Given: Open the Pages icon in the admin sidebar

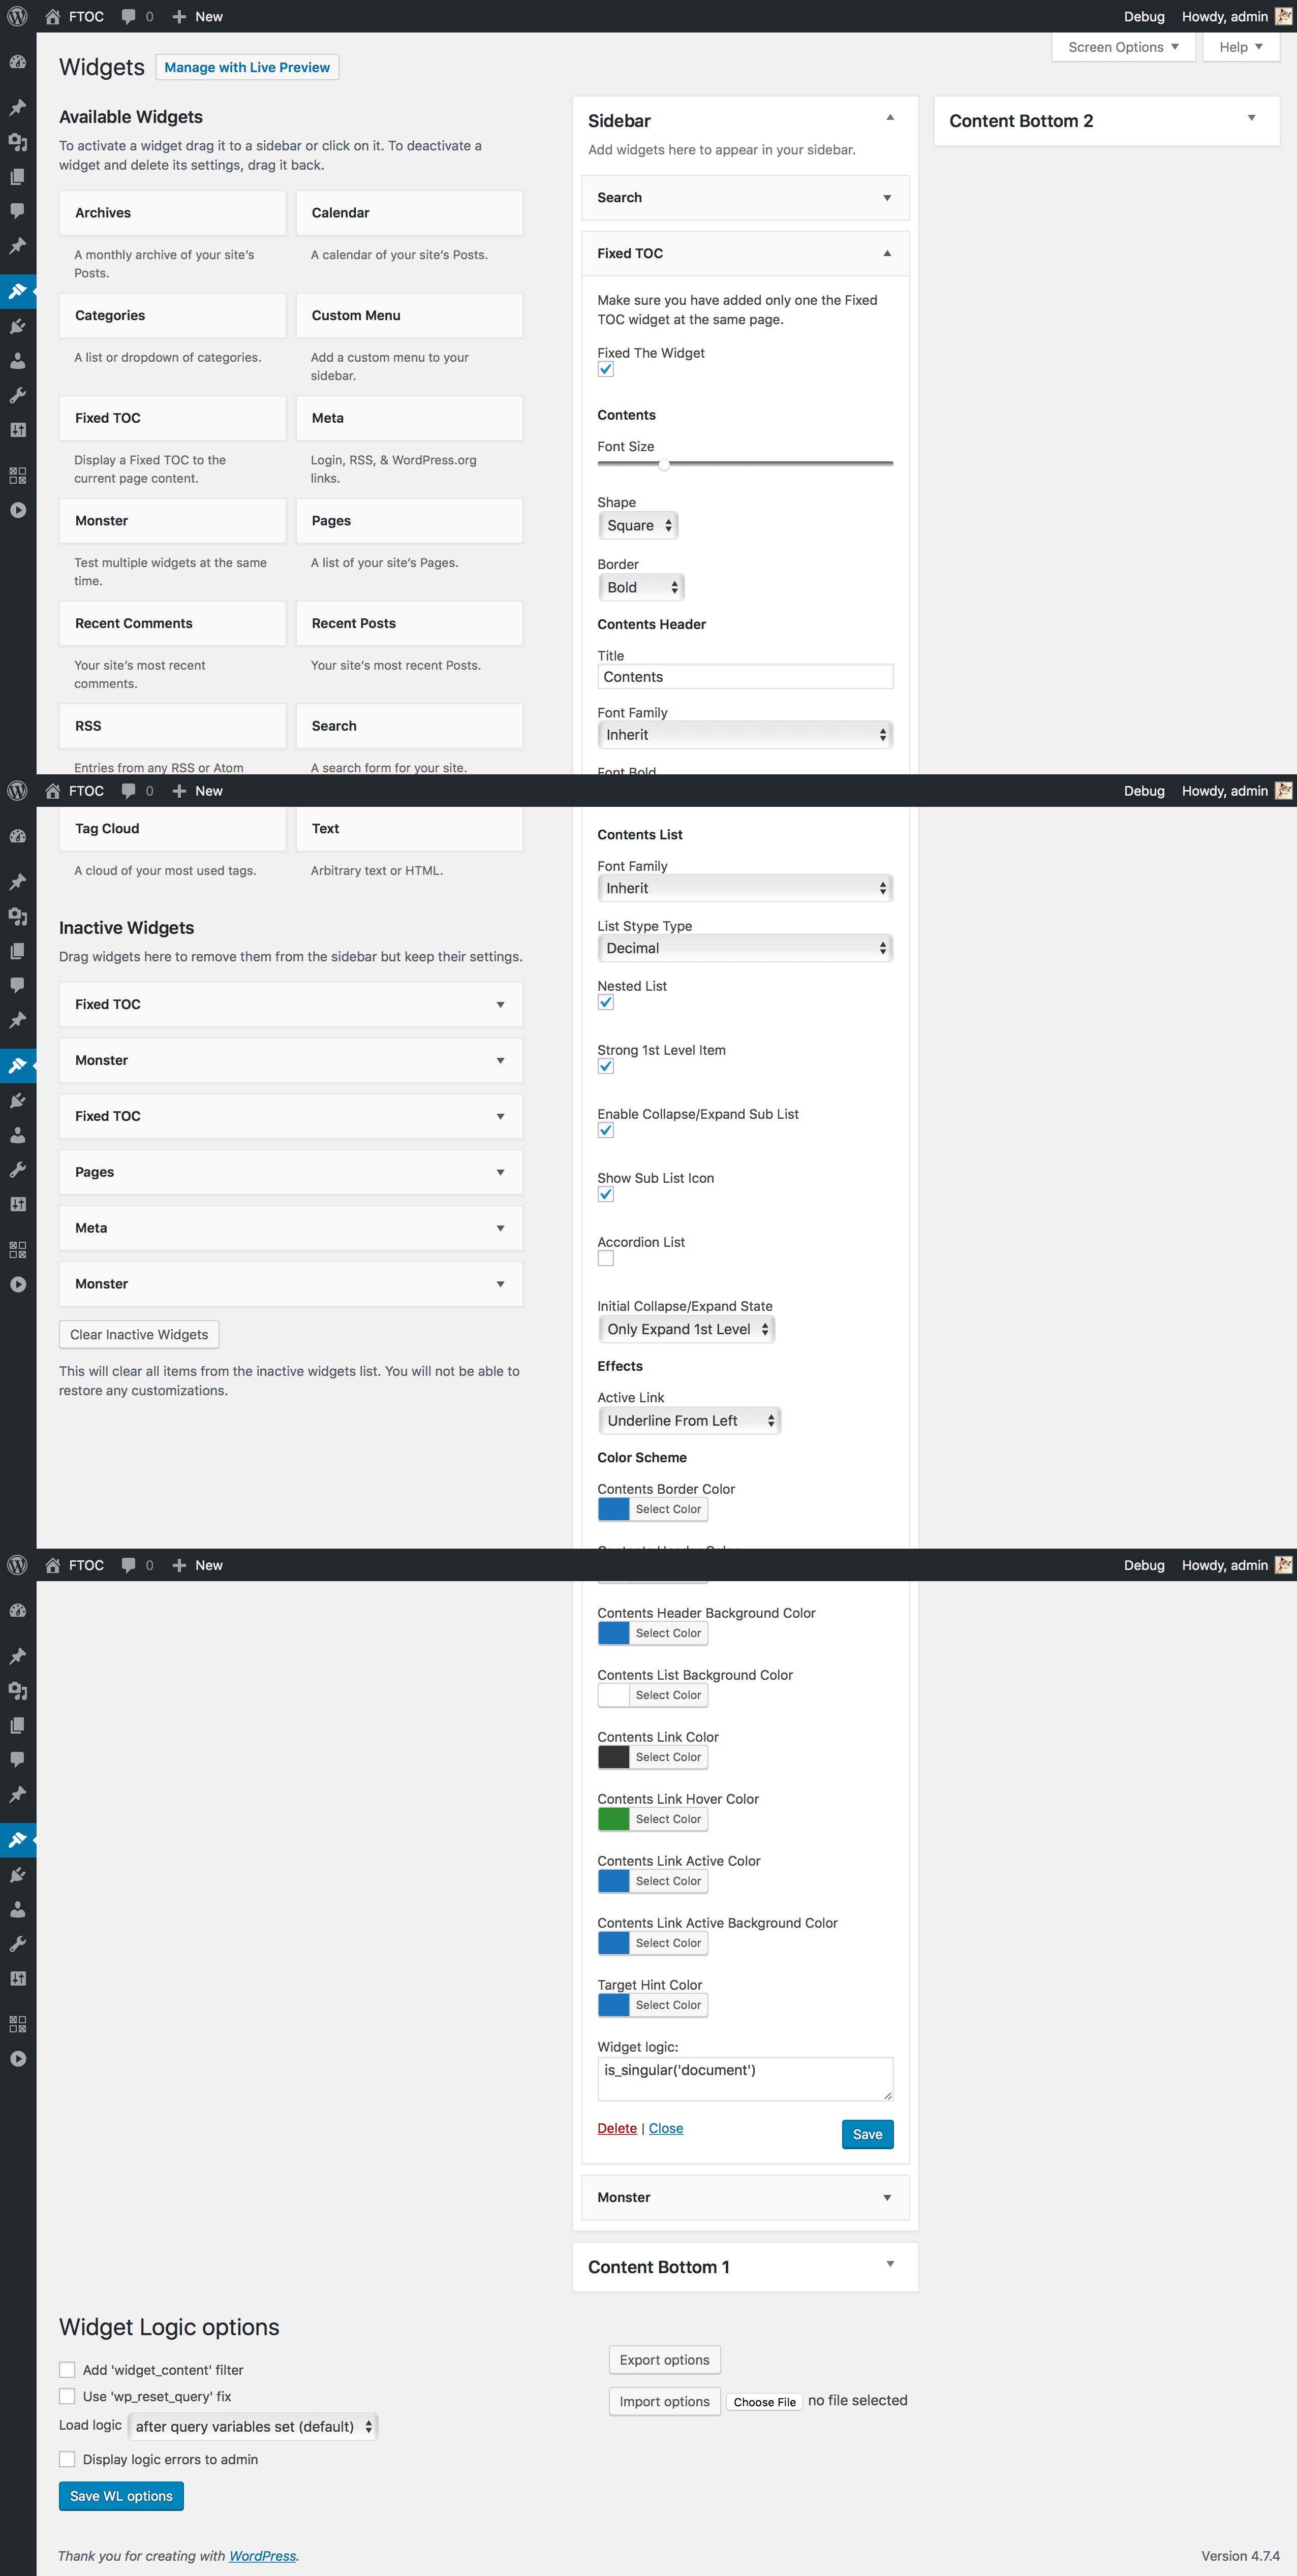Looking at the screenshot, I should [x=18, y=177].
